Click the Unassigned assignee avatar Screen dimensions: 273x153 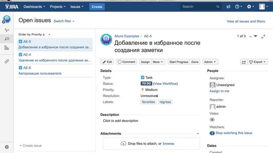[212, 85]
